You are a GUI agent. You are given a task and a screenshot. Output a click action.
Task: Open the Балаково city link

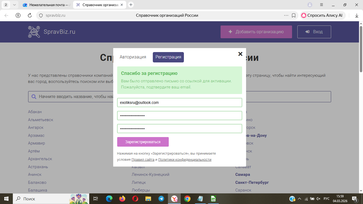pyautogui.click(x=37, y=182)
